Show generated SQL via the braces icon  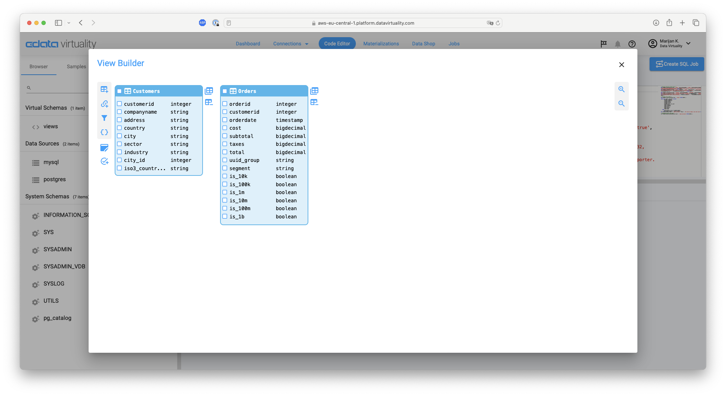104,132
